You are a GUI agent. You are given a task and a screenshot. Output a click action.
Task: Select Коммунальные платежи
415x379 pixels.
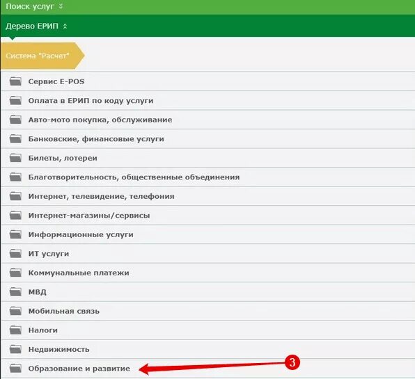click(x=79, y=273)
